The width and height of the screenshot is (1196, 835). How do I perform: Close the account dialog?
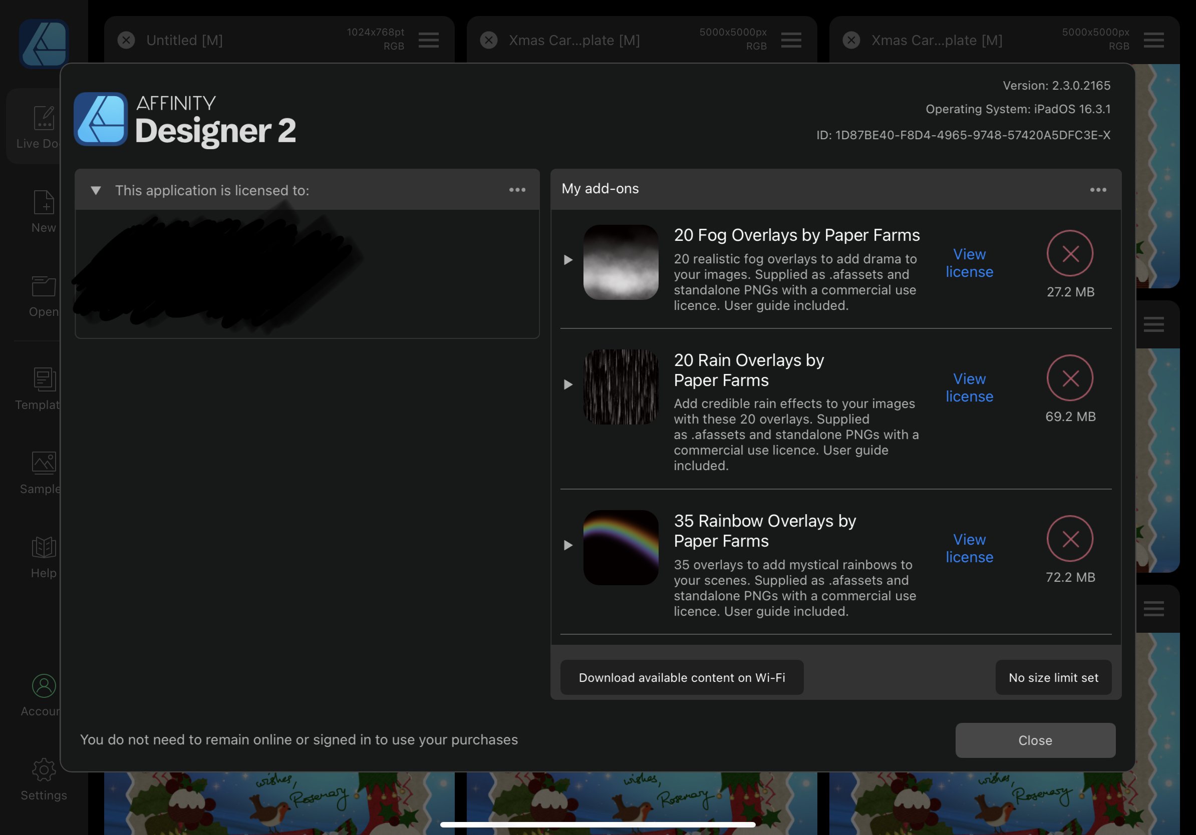point(1035,740)
